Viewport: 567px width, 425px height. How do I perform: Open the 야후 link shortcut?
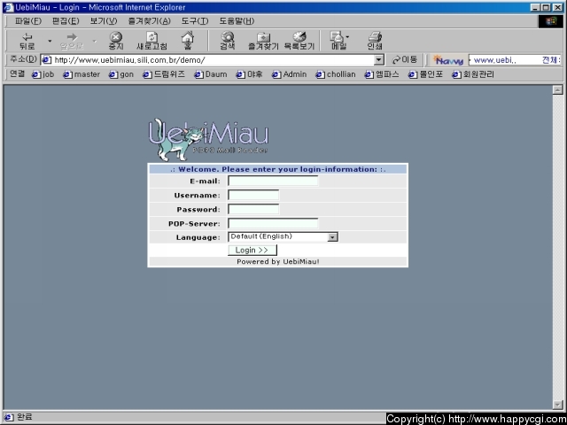tap(249, 74)
